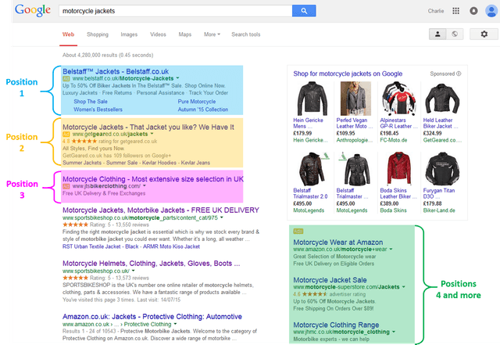Expand arrow beside Amazon Protective Clothing breadcrumb
The height and width of the screenshot is (345, 500).
174,324
